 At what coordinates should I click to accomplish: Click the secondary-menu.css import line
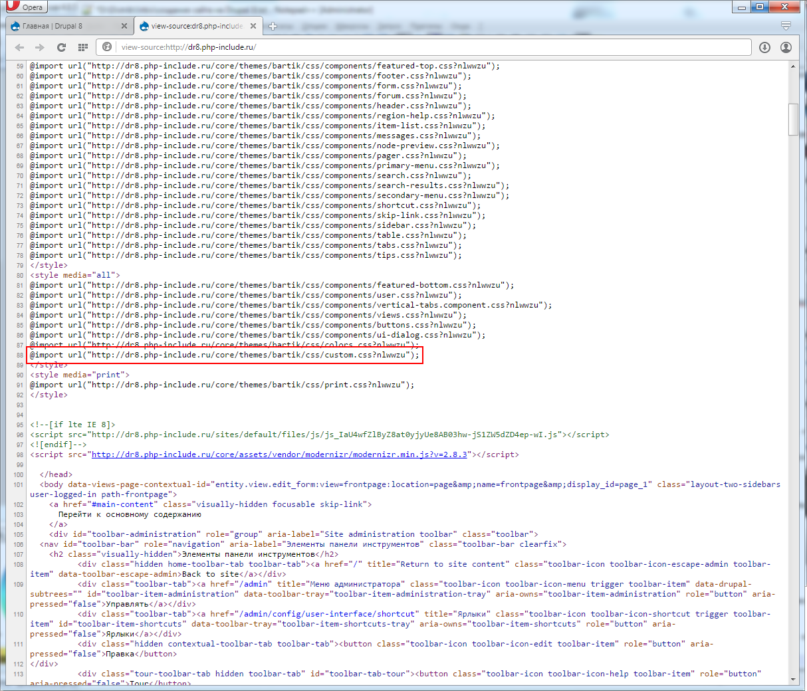pos(269,195)
